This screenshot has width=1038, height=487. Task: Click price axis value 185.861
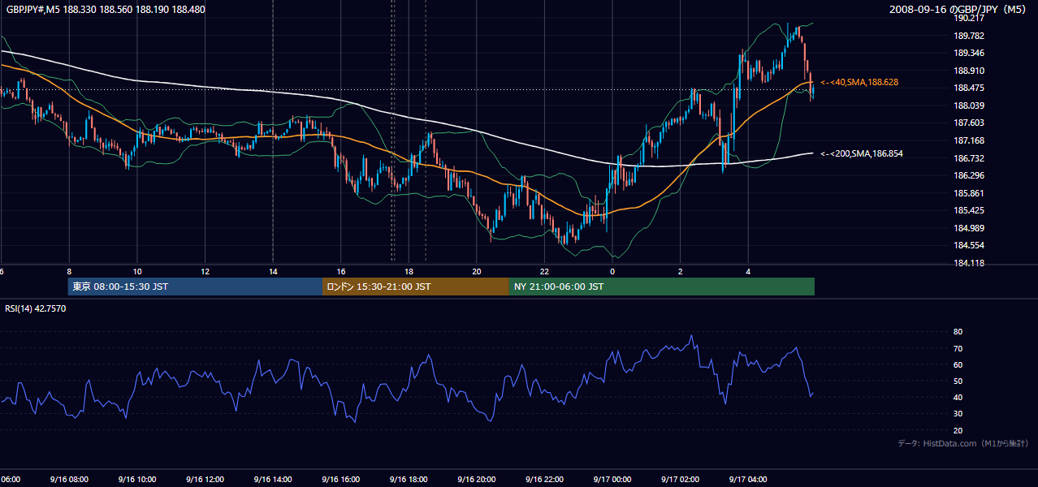[968, 193]
